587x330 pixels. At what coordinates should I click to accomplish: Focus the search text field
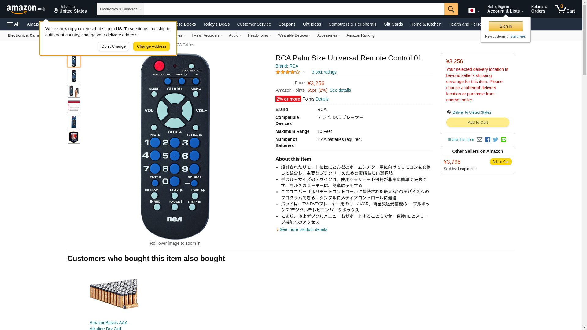[x=294, y=9]
